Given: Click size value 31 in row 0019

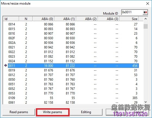Looking at the screenshot, I should (136, 70).
